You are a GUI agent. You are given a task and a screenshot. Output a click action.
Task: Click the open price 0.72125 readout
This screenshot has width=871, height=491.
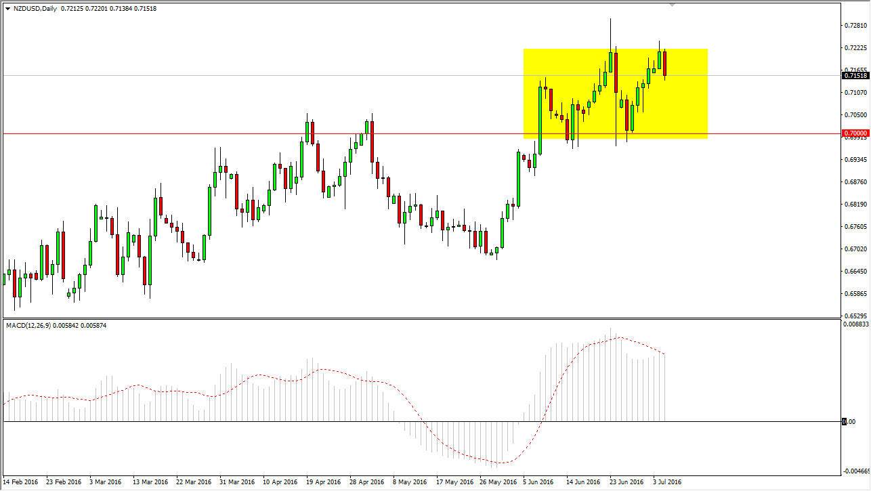pyautogui.click(x=70, y=8)
